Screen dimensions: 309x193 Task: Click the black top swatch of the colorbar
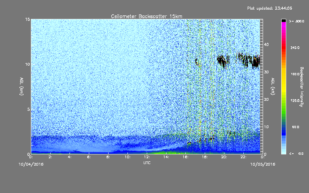284,20
